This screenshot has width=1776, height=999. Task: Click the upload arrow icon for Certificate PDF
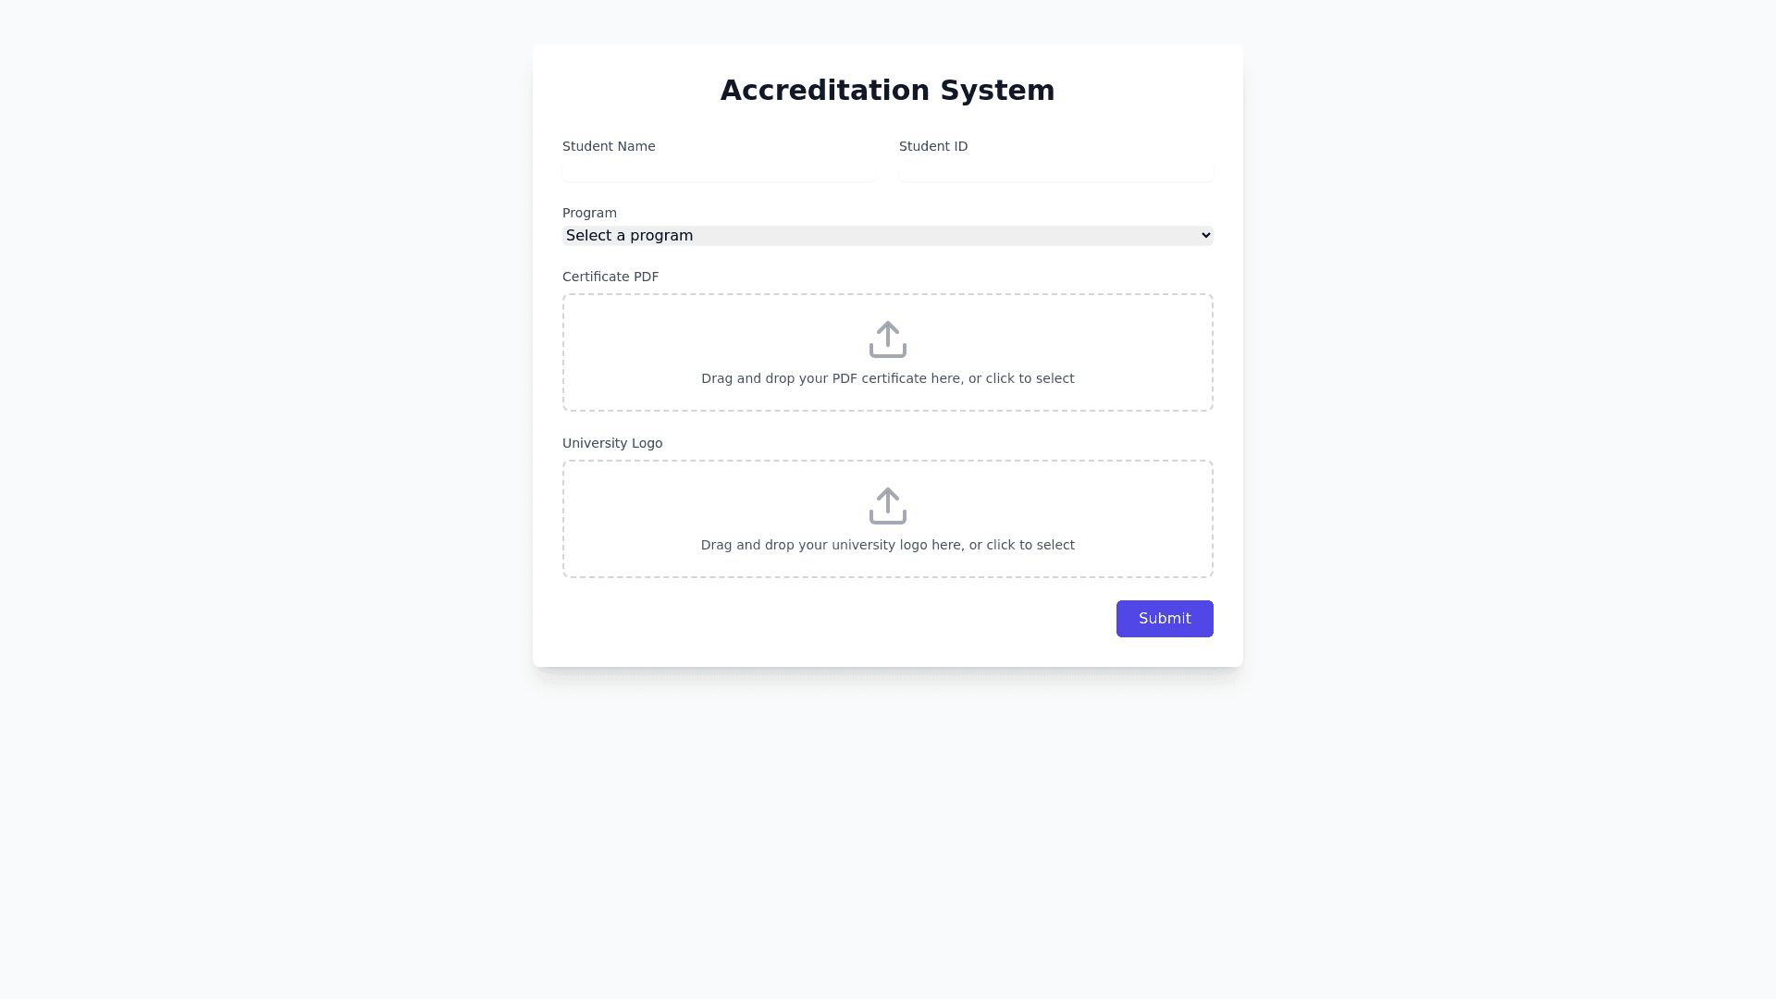887,339
